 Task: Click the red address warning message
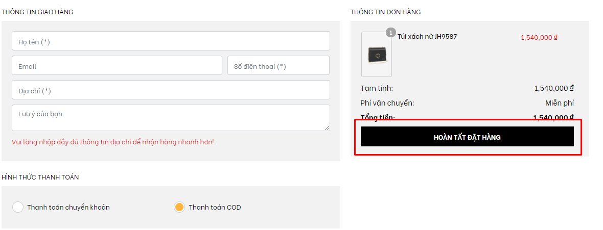click(112, 142)
